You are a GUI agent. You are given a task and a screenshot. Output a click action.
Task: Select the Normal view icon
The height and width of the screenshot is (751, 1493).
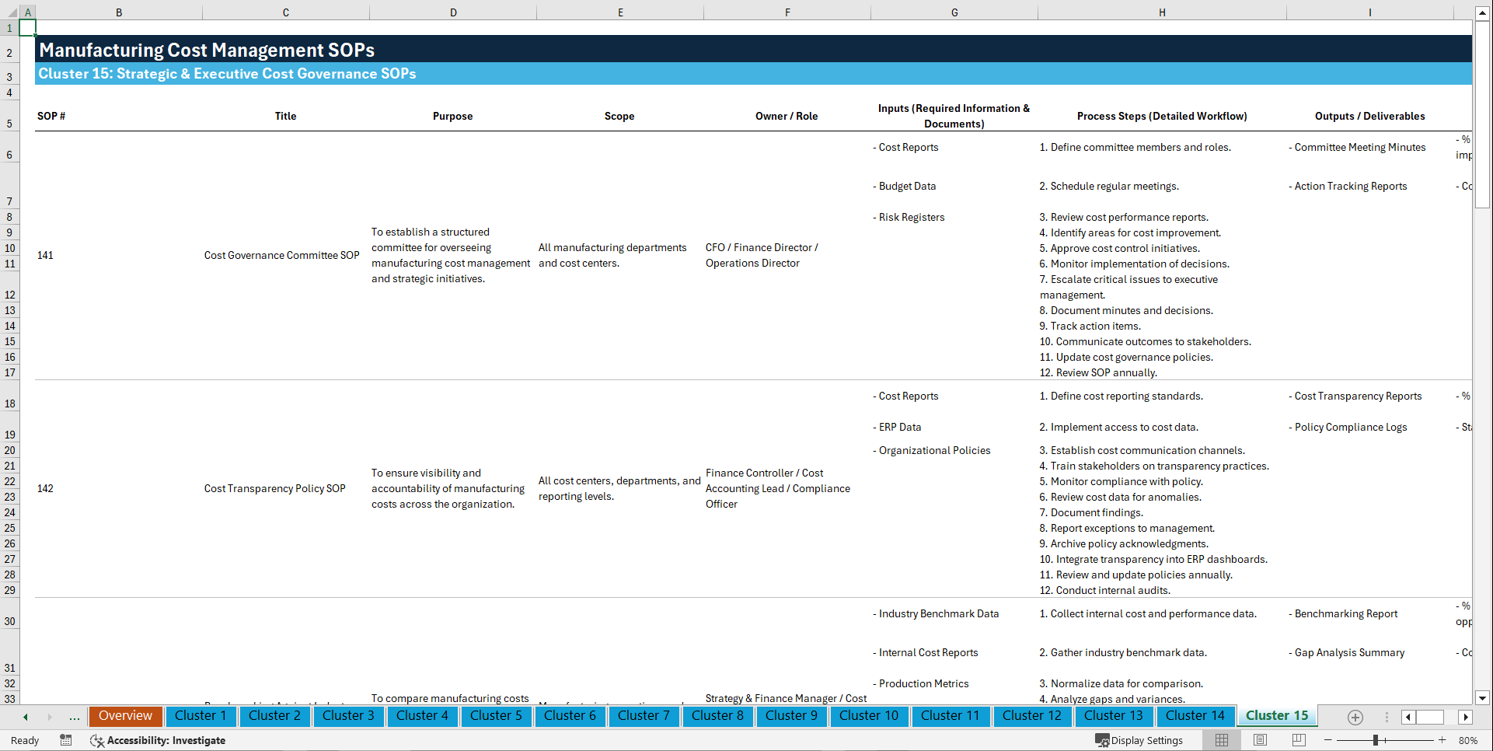click(x=1221, y=740)
